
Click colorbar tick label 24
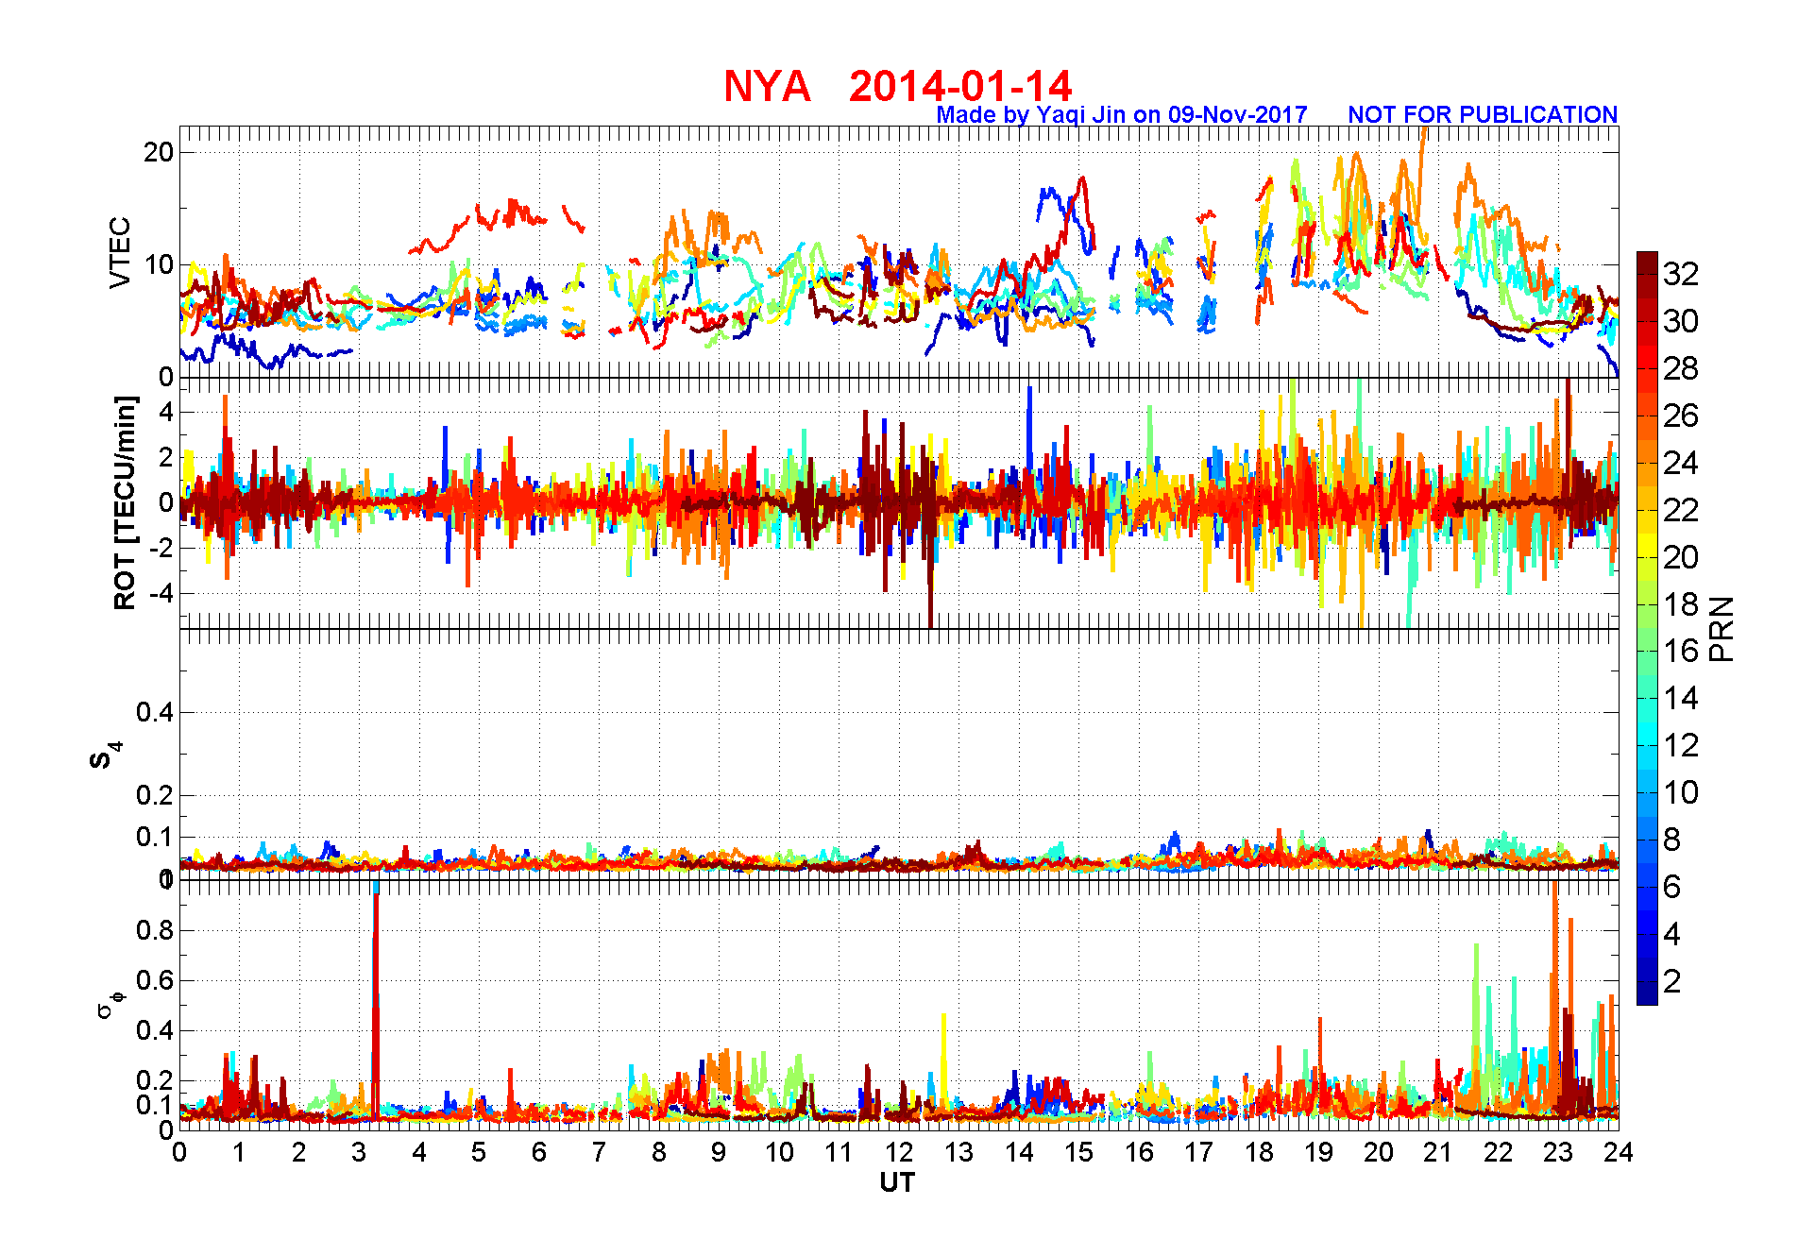[1681, 463]
